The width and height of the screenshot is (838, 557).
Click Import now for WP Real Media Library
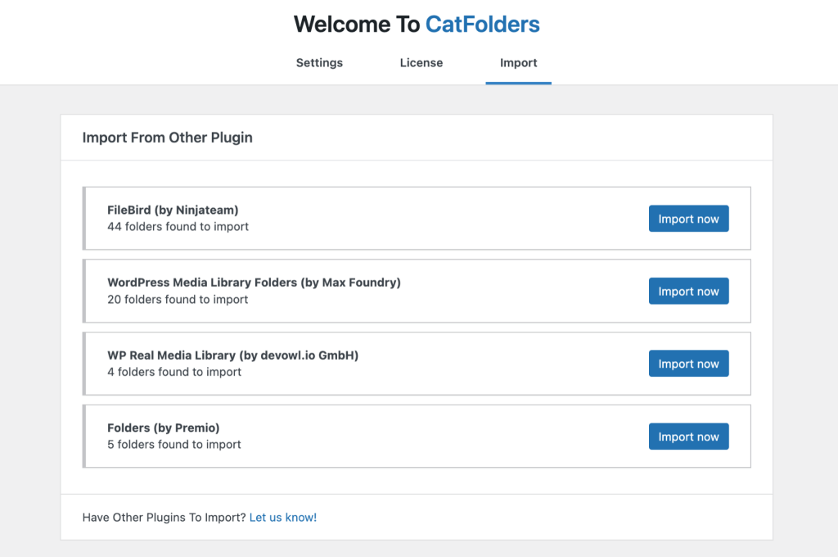[688, 363]
